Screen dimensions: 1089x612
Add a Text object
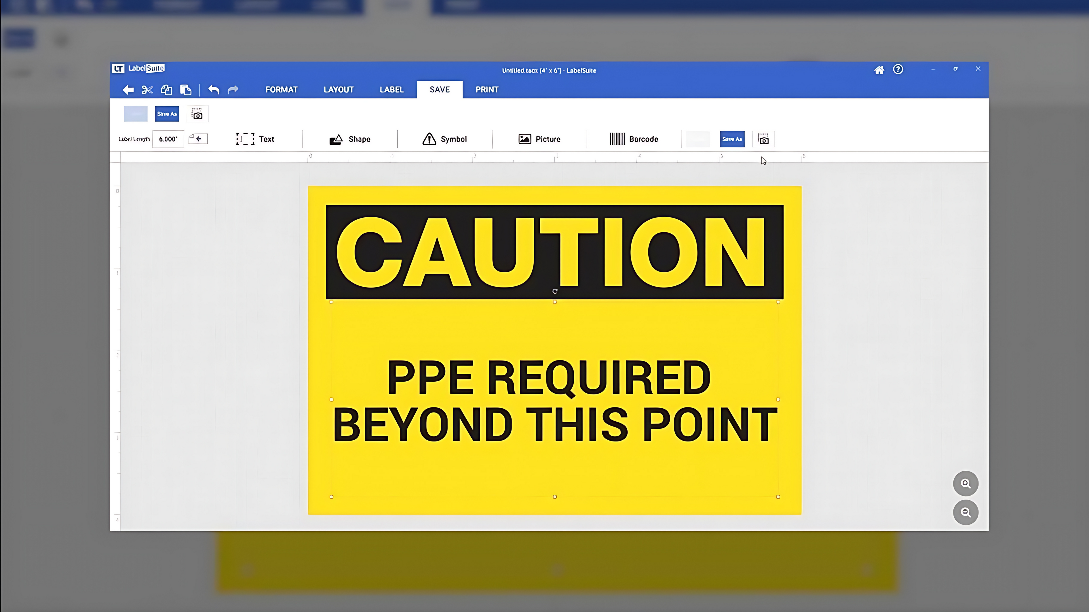[255, 139]
